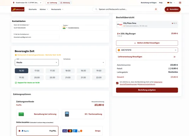The width and height of the screenshot is (189, 136).
Task: Open the India flag country code selector
Action: [x=65, y=28]
